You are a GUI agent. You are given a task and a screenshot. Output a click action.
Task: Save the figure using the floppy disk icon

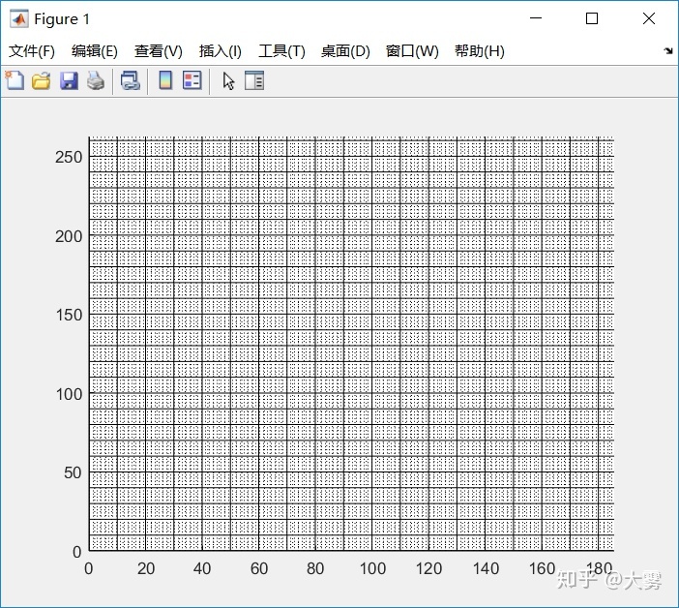(x=69, y=81)
